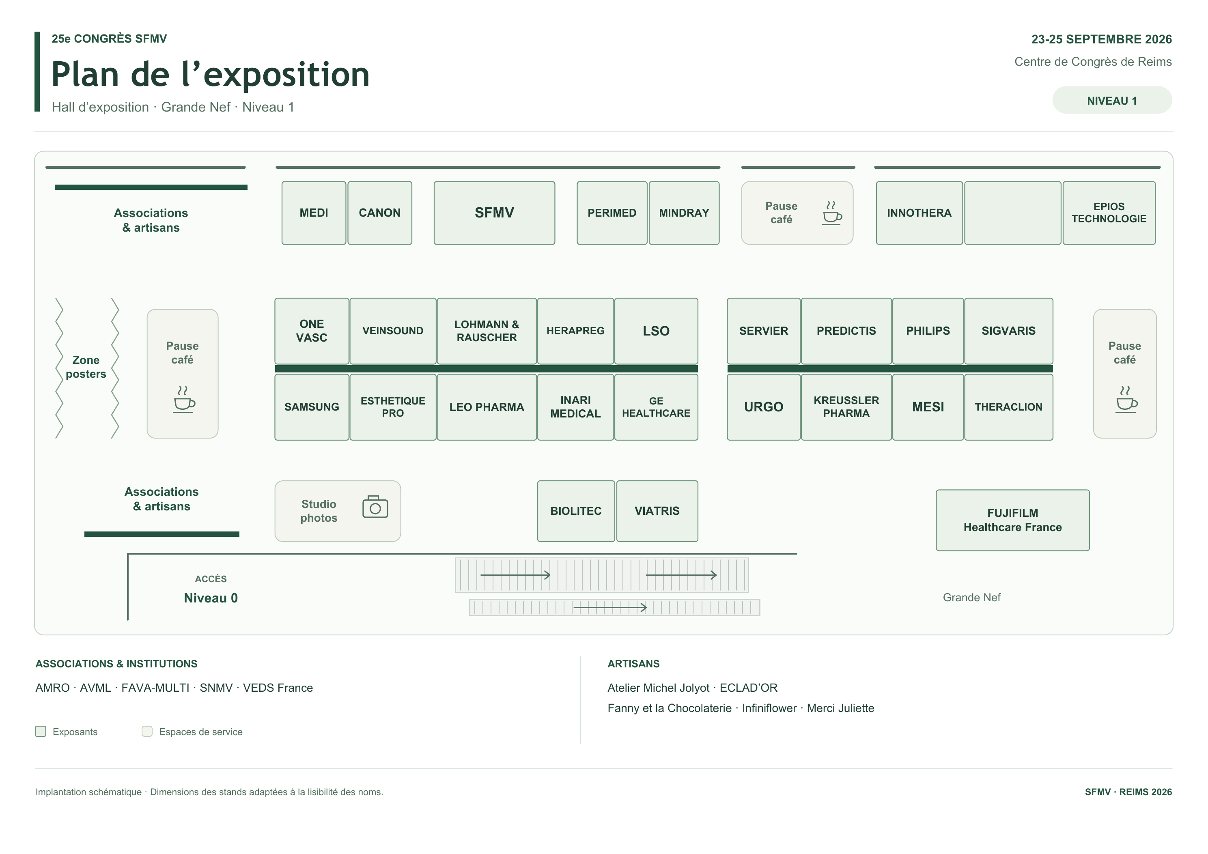The height and width of the screenshot is (854, 1208).
Task: Click the FUJIFILM Healthcare France booth
Action: [1012, 521]
